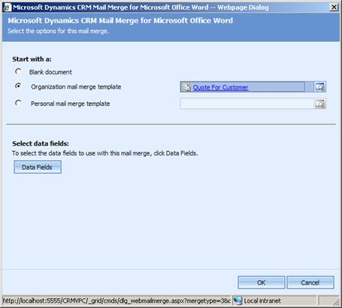Click the Cancel button
Image resolution: width=342 pixels, height=308 pixels.
tap(310, 282)
